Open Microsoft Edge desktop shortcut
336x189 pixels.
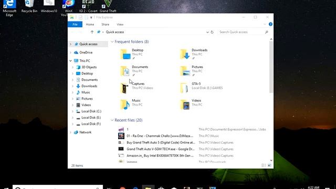(9, 8)
